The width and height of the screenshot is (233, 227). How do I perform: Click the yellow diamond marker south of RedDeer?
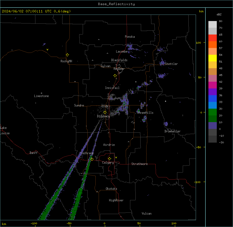(115, 76)
